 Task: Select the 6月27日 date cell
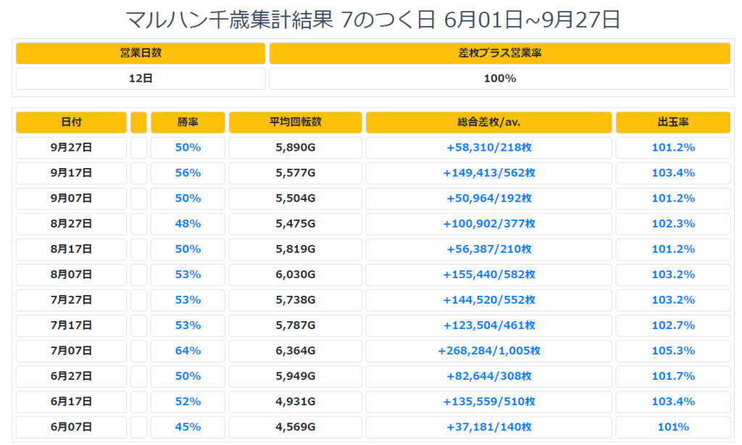[x=71, y=376]
